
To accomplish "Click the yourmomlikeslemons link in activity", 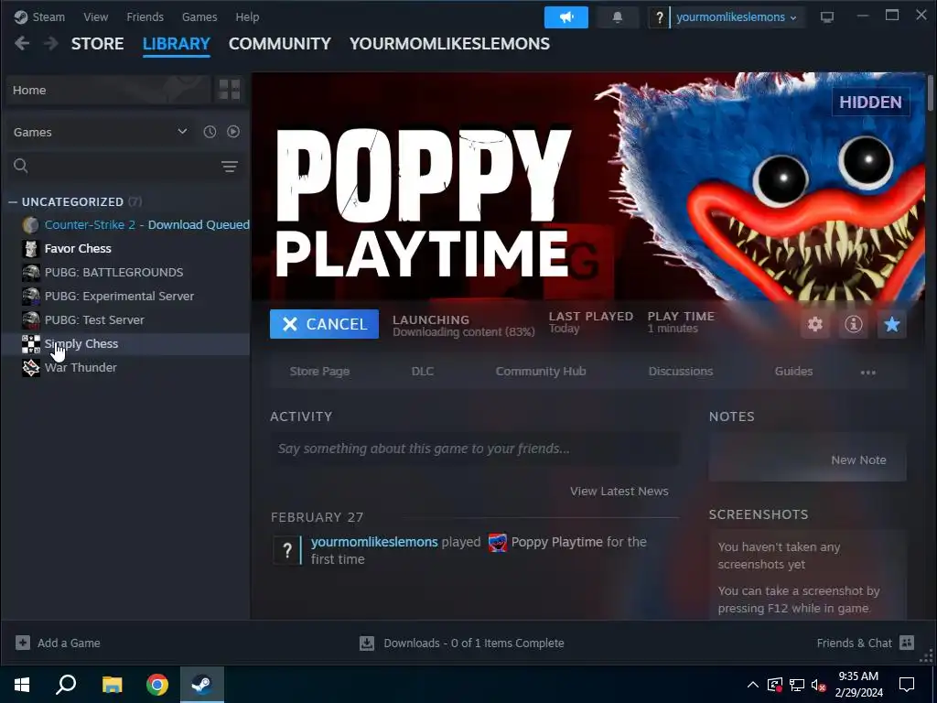I will 374,542.
